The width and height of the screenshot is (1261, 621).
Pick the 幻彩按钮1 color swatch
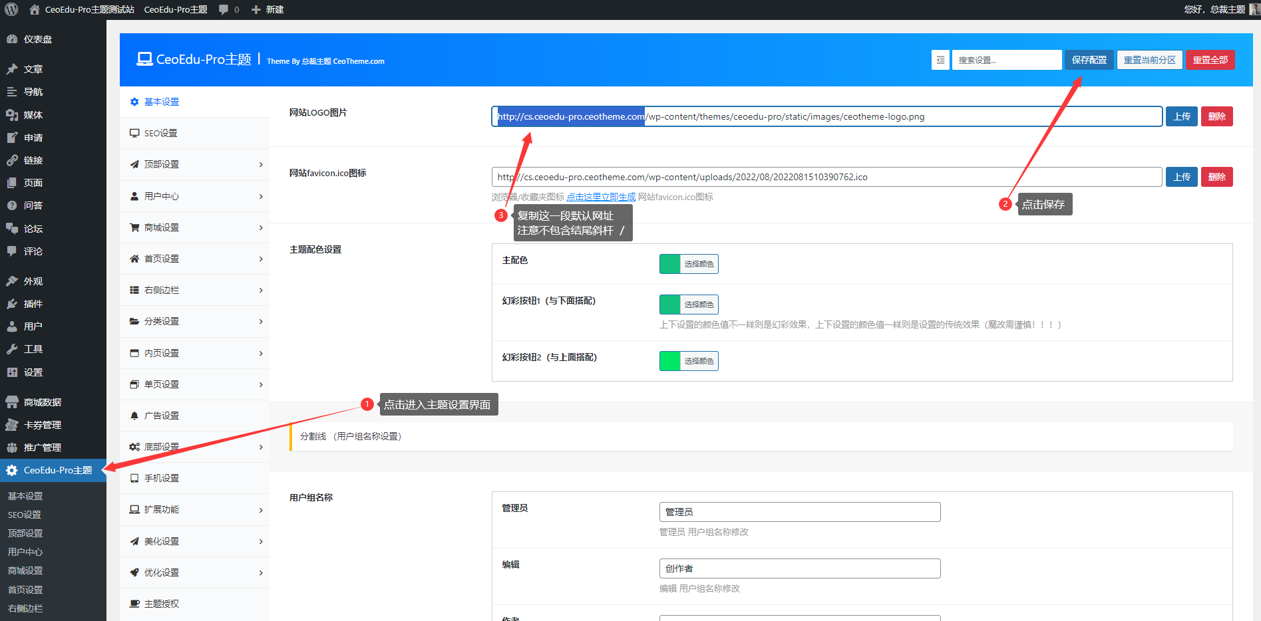tap(670, 305)
